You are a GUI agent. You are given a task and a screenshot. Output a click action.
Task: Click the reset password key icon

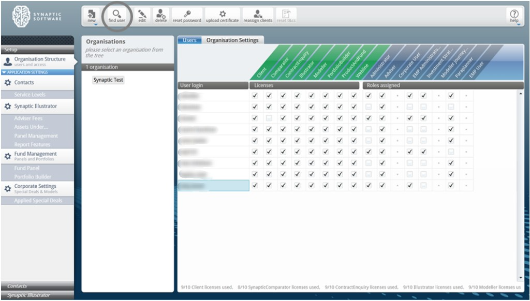187,16
